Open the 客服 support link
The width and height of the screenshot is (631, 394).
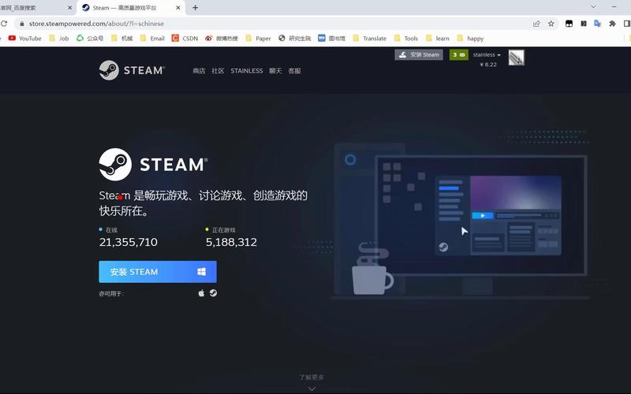tap(294, 71)
